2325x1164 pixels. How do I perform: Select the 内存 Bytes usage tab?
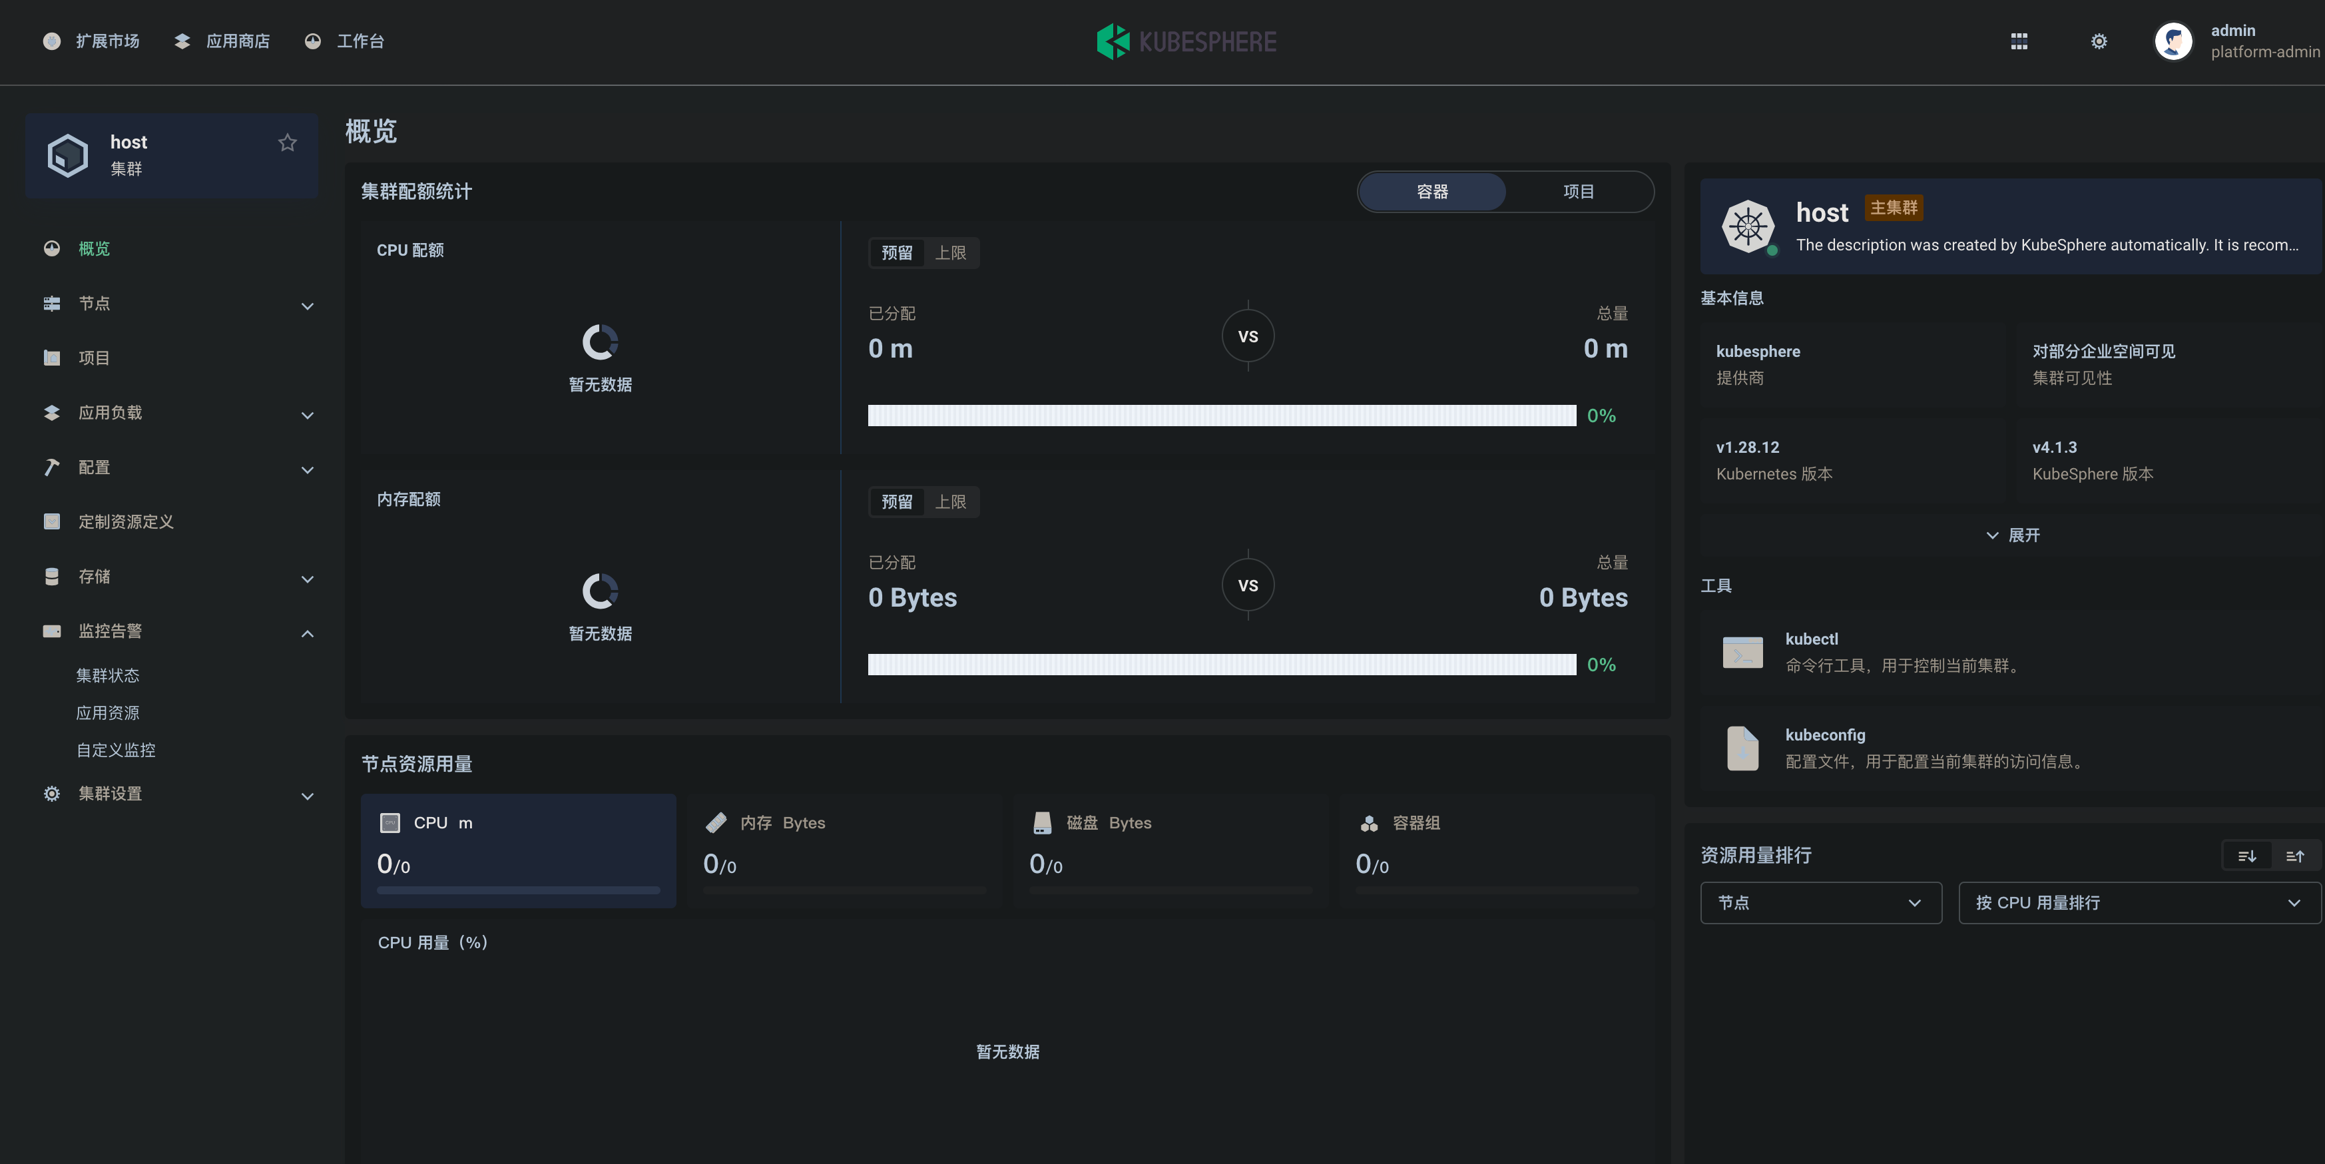tap(844, 850)
